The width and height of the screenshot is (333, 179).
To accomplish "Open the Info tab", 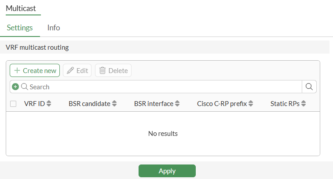I will [54, 27].
